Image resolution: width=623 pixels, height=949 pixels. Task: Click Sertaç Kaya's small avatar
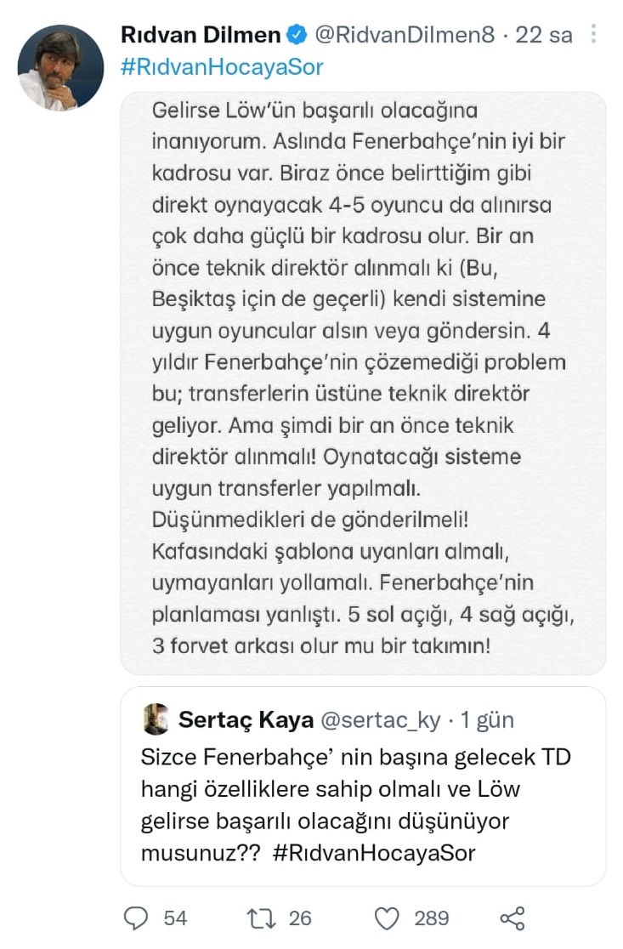tap(156, 719)
